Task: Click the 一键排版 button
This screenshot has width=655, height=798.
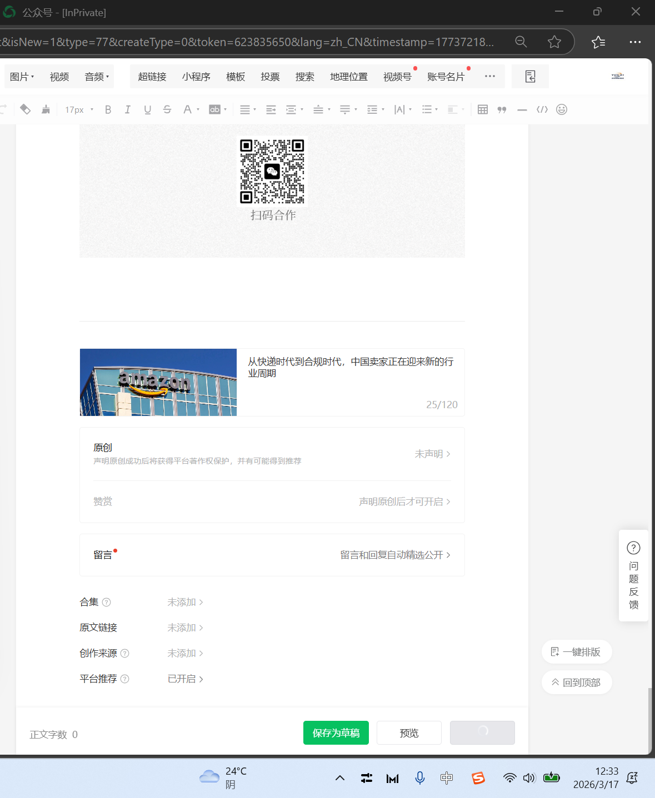Action: [x=576, y=652]
